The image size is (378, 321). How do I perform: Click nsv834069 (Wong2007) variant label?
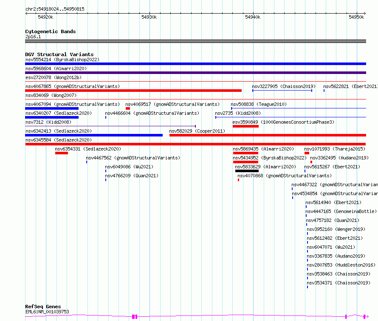tap(51, 95)
